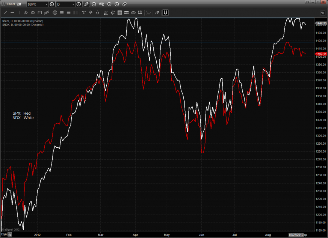Click the bar replay play icon

coord(109,4)
